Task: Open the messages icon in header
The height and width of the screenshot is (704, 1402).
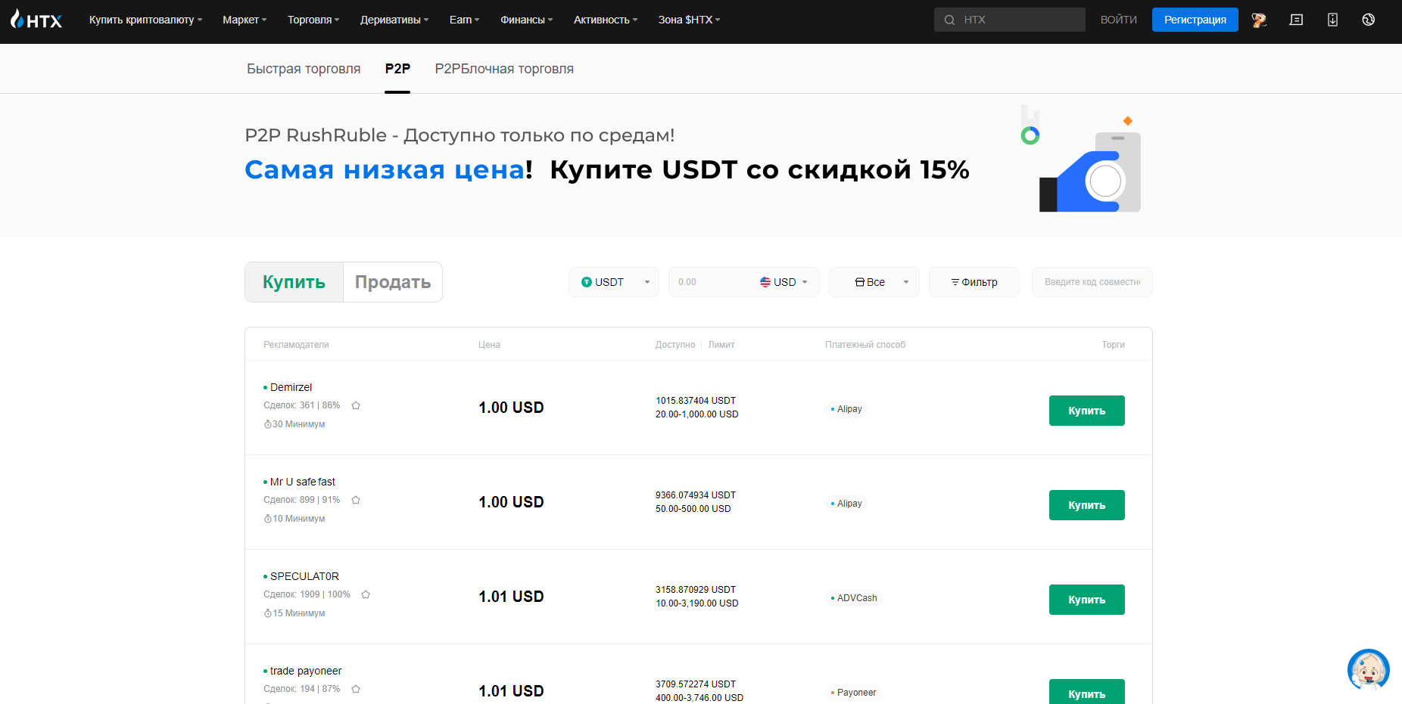Action: point(1296,20)
